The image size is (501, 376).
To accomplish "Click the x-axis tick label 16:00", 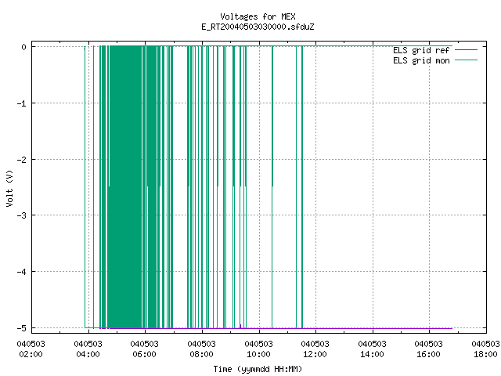I will tap(428, 354).
